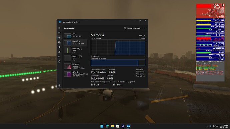
Task: Open the Processes page in sidebar
Action: point(59,33)
